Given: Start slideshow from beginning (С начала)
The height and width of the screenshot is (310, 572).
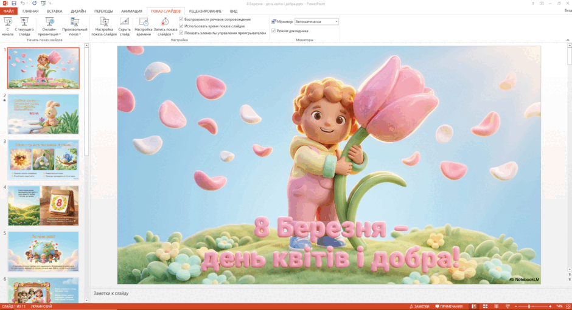Looking at the screenshot, I should pyautogui.click(x=8, y=27).
